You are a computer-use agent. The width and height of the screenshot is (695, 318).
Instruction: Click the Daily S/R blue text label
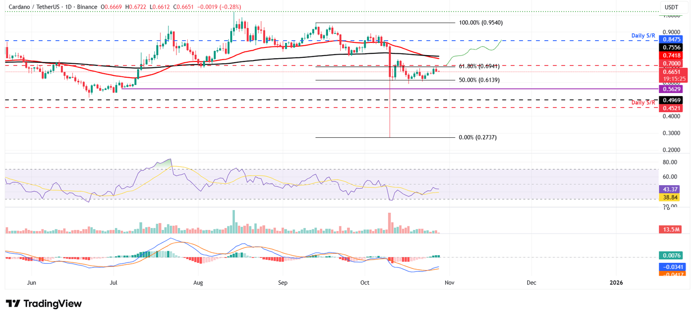643,36
